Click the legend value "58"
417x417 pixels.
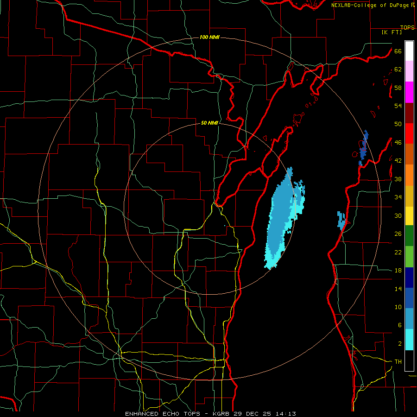[x=398, y=88]
